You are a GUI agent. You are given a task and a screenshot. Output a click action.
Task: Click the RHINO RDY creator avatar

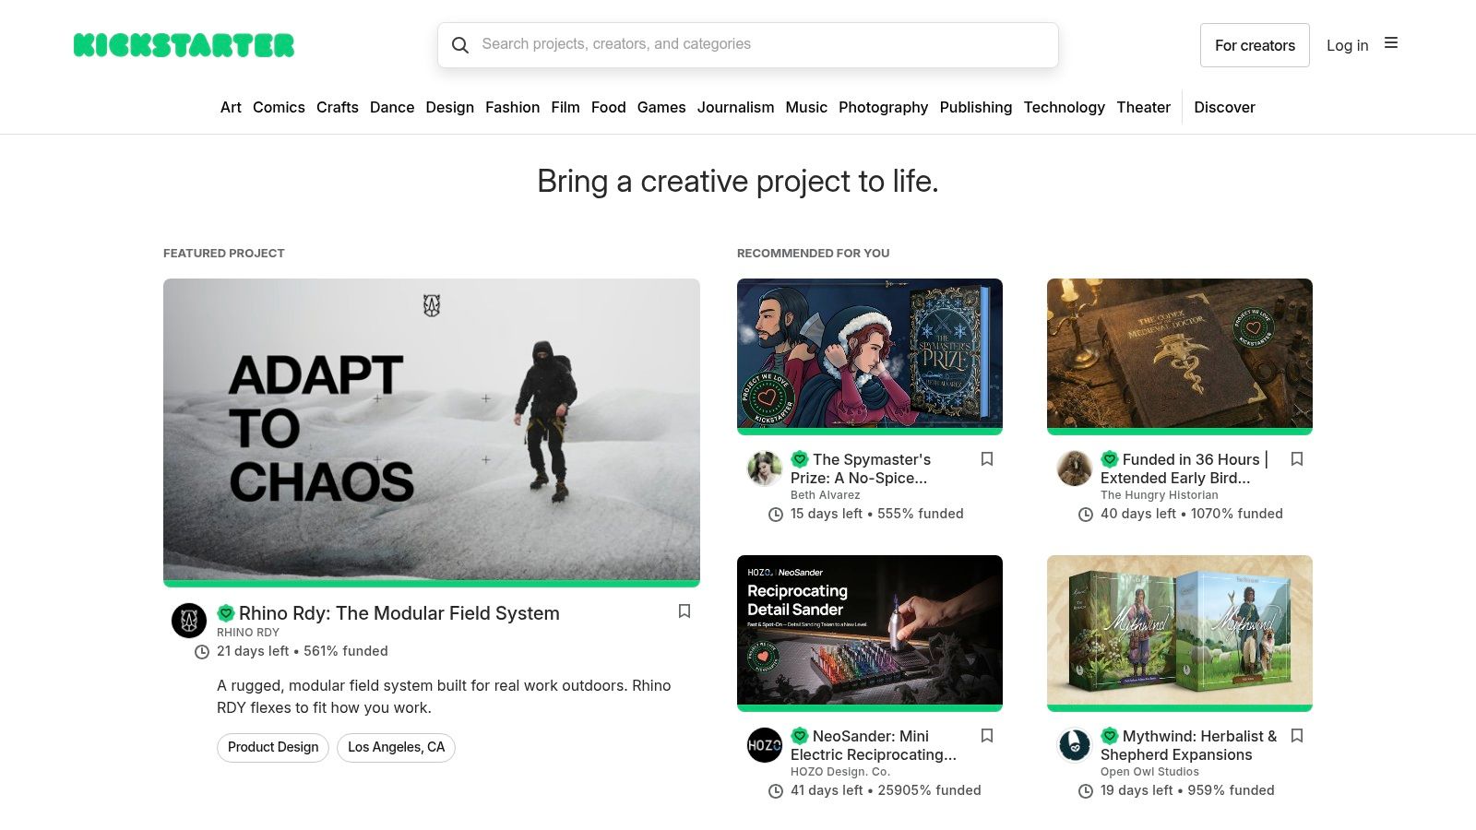(x=189, y=621)
